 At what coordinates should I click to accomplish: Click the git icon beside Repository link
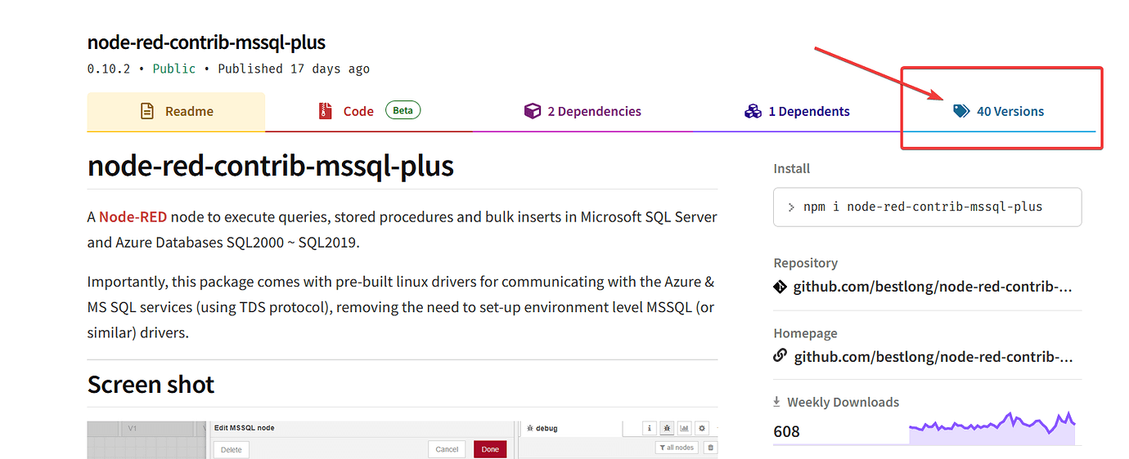pos(780,287)
